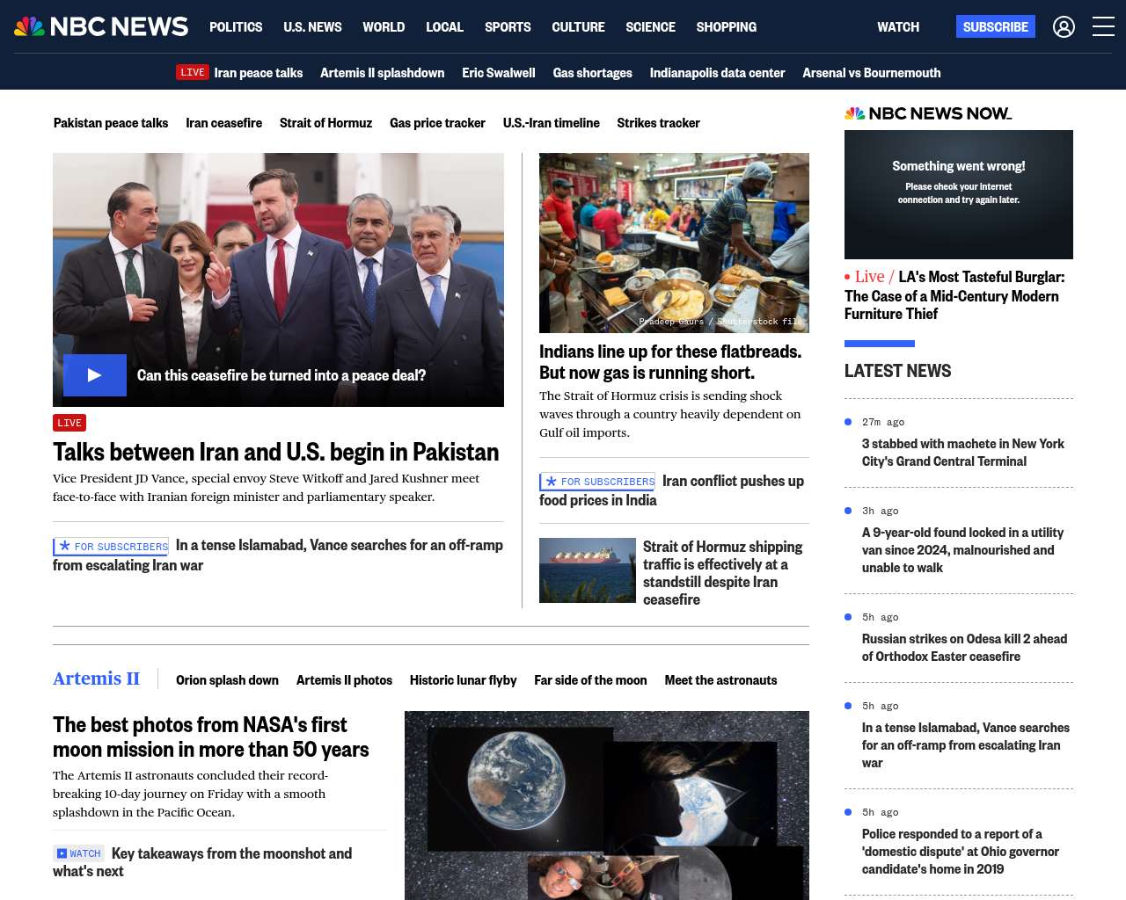Click the Watch badge by Key takeaways
The height and width of the screenshot is (900, 1126).
pos(78,853)
